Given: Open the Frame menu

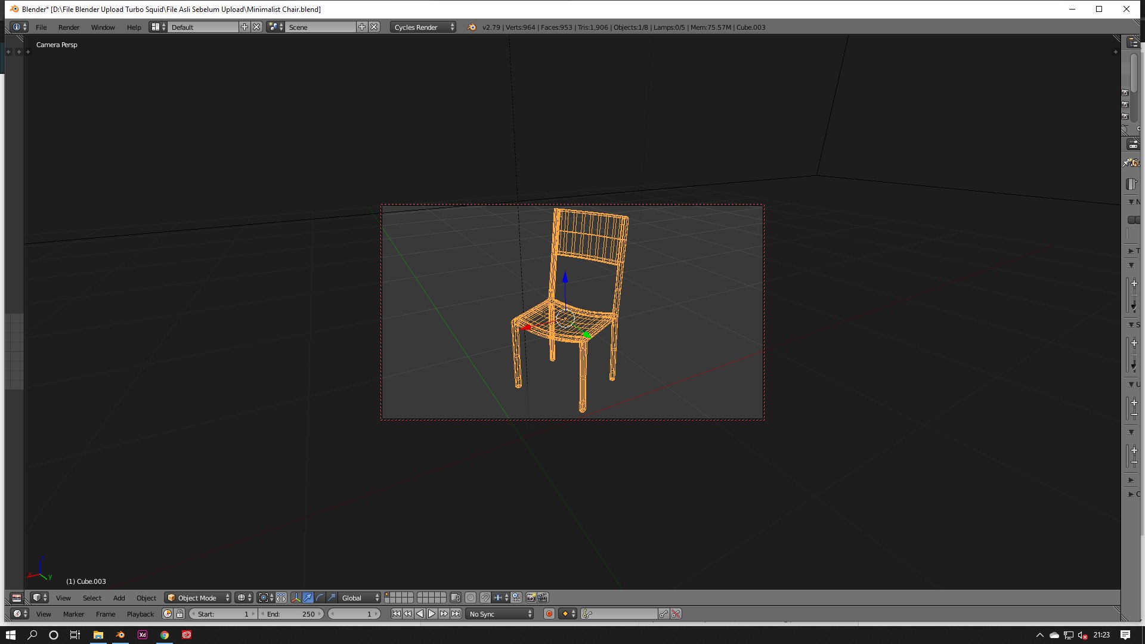Looking at the screenshot, I should coord(106,614).
